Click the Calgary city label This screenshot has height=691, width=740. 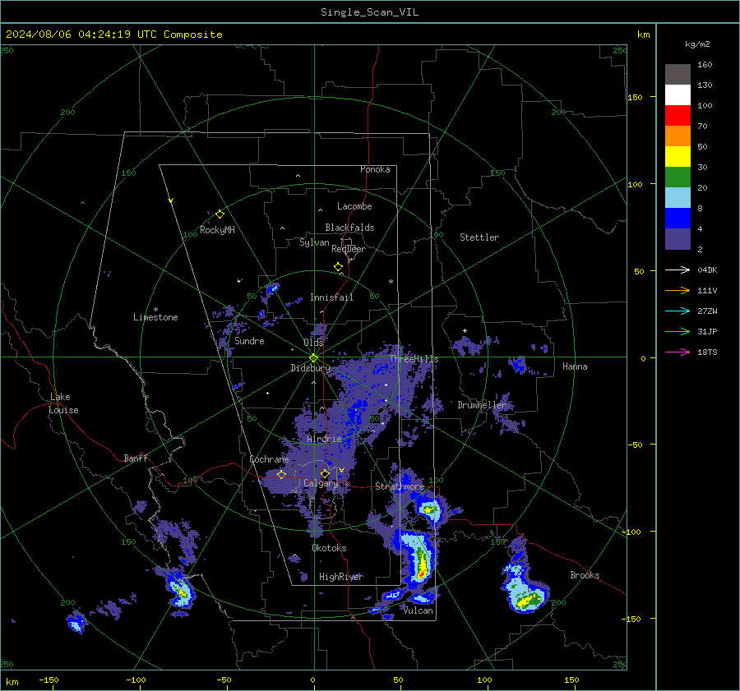click(321, 483)
